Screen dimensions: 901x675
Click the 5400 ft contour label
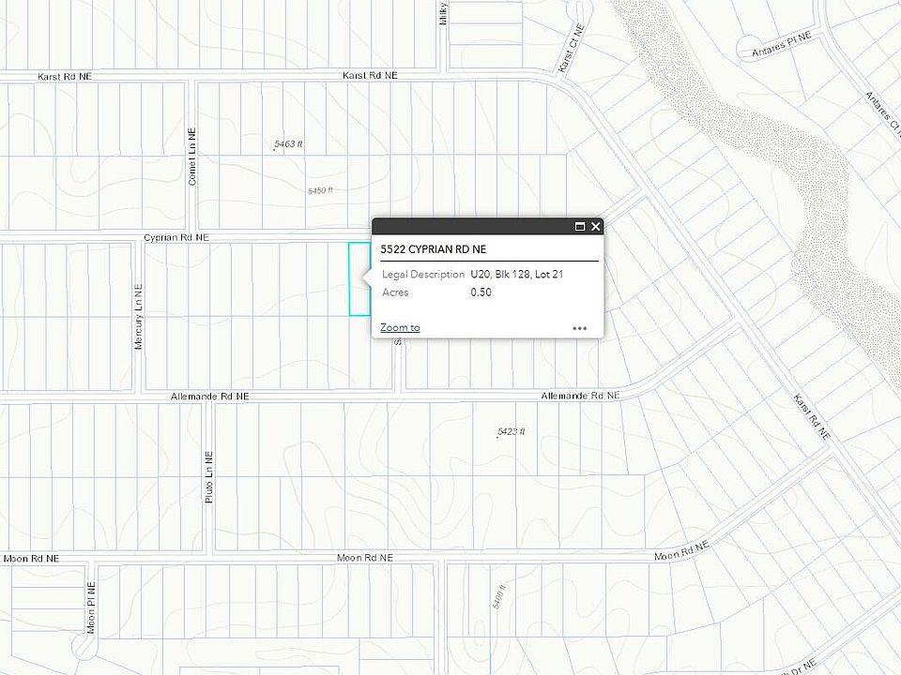pos(498,596)
